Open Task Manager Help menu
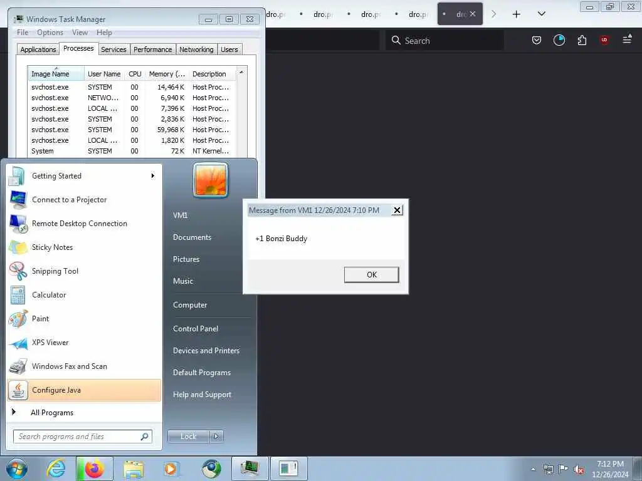Screen dimensions: 642x481 pos(104,33)
